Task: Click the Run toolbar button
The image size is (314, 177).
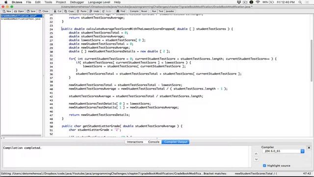Action: [154, 11]
